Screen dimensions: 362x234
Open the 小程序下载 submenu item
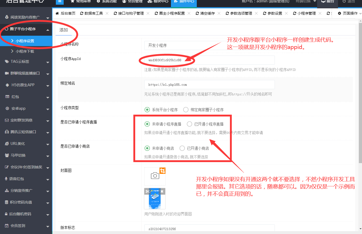coord(25,51)
